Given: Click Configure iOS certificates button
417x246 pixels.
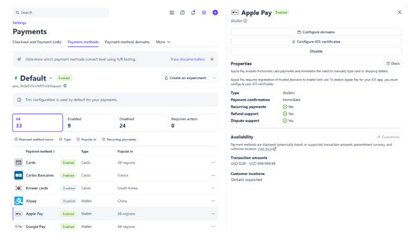Looking at the screenshot, I should [316, 42].
